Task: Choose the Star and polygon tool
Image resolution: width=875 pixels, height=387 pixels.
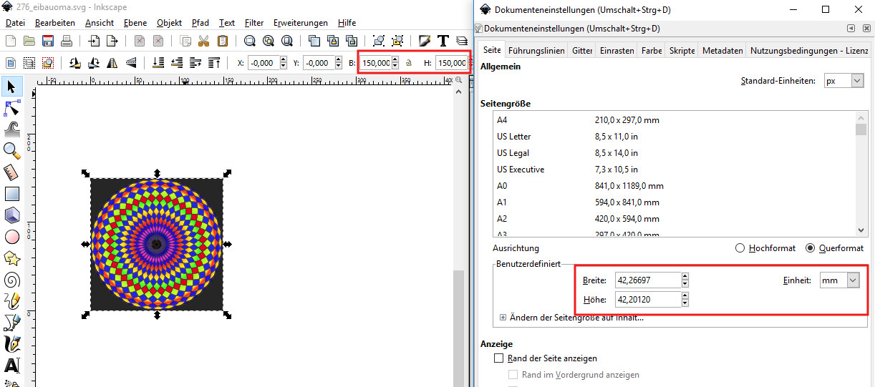Action: click(x=11, y=258)
